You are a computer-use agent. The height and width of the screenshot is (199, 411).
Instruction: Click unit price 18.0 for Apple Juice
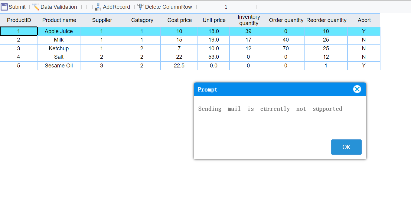click(214, 31)
